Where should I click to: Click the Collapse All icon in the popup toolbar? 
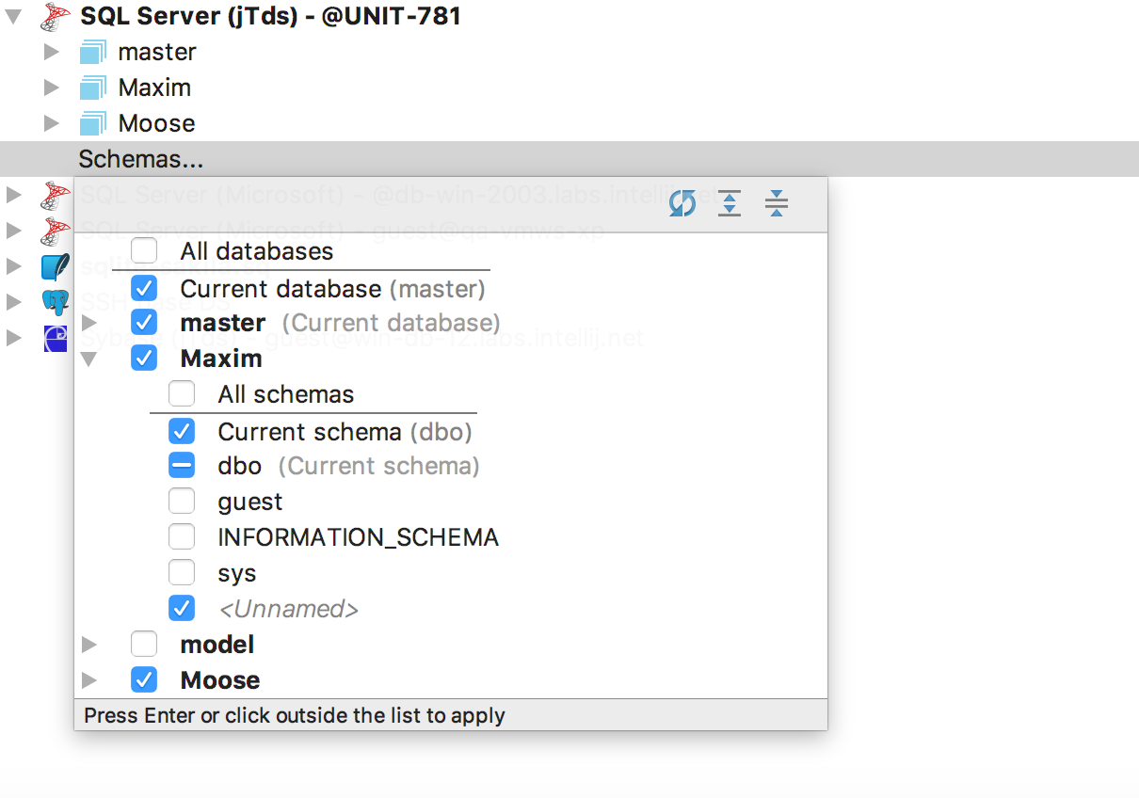click(x=777, y=203)
